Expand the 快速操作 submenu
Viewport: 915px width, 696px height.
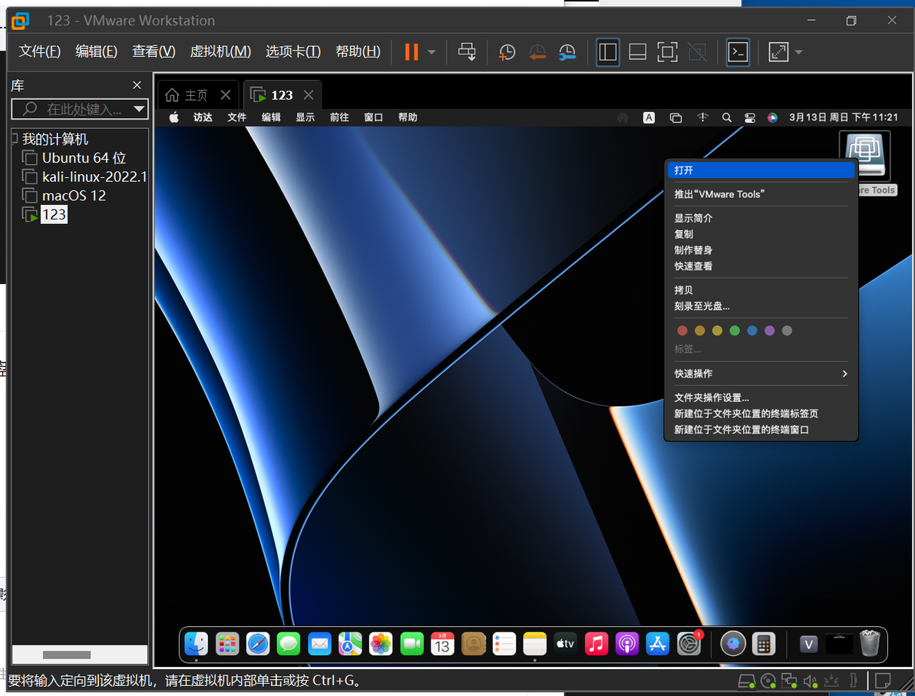(x=761, y=374)
